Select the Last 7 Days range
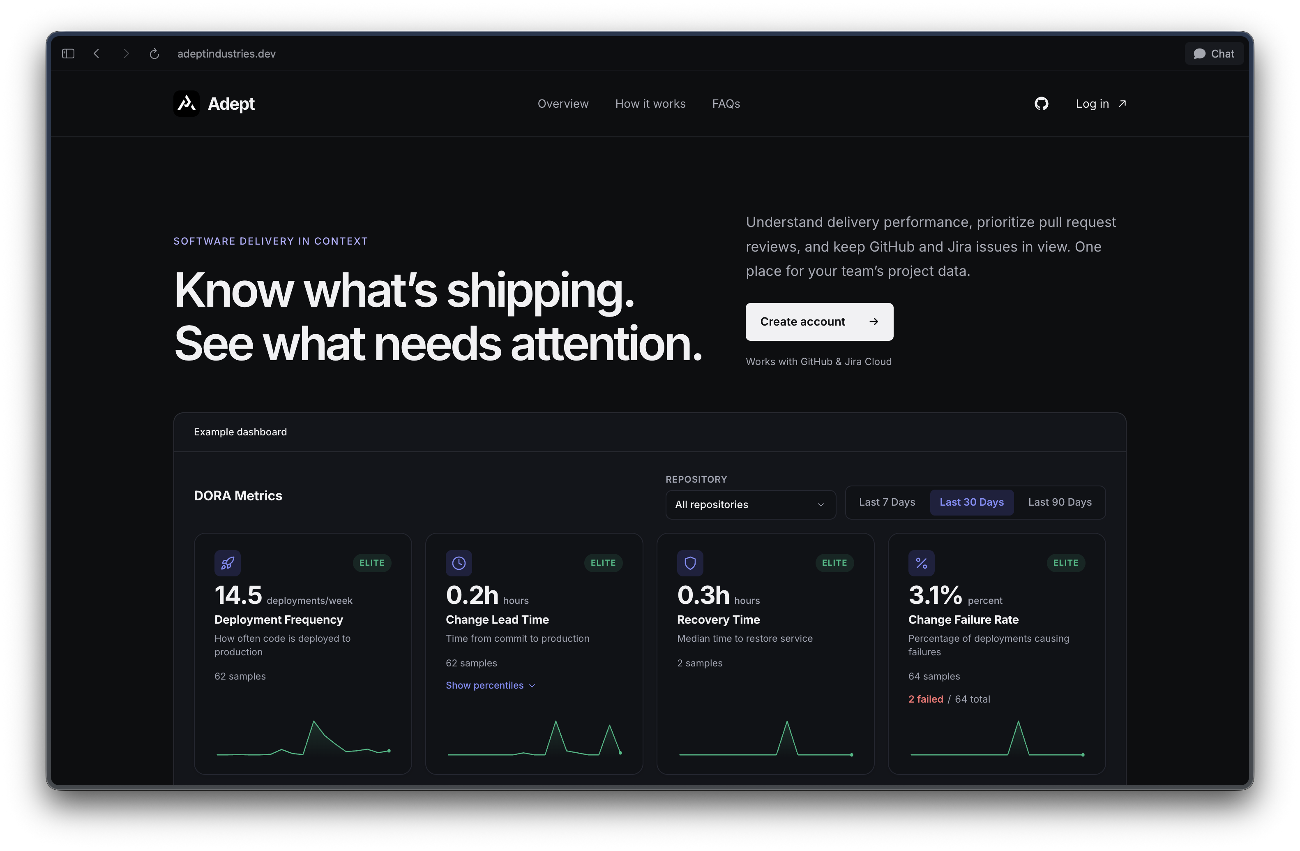 (x=887, y=502)
